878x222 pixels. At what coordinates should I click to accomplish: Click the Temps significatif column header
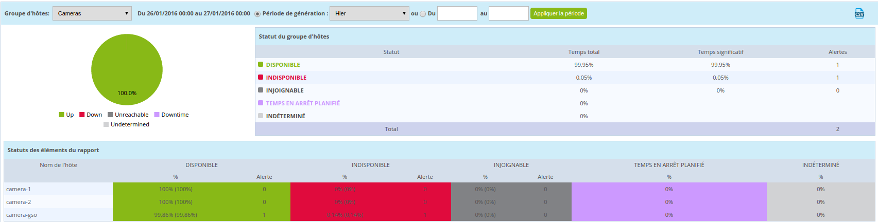(x=720, y=52)
